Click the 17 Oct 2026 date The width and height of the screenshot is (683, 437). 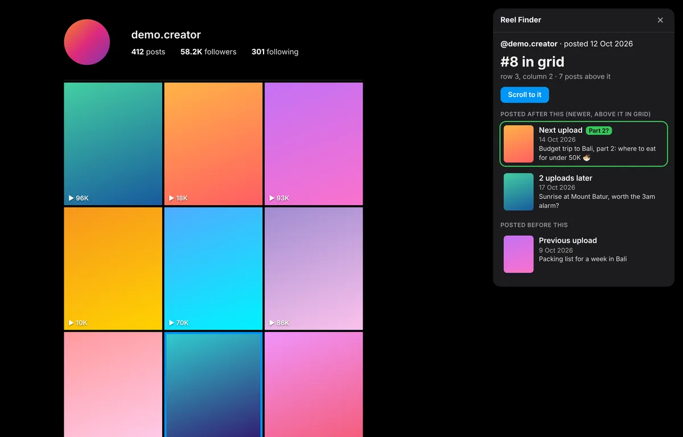coord(557,188)
